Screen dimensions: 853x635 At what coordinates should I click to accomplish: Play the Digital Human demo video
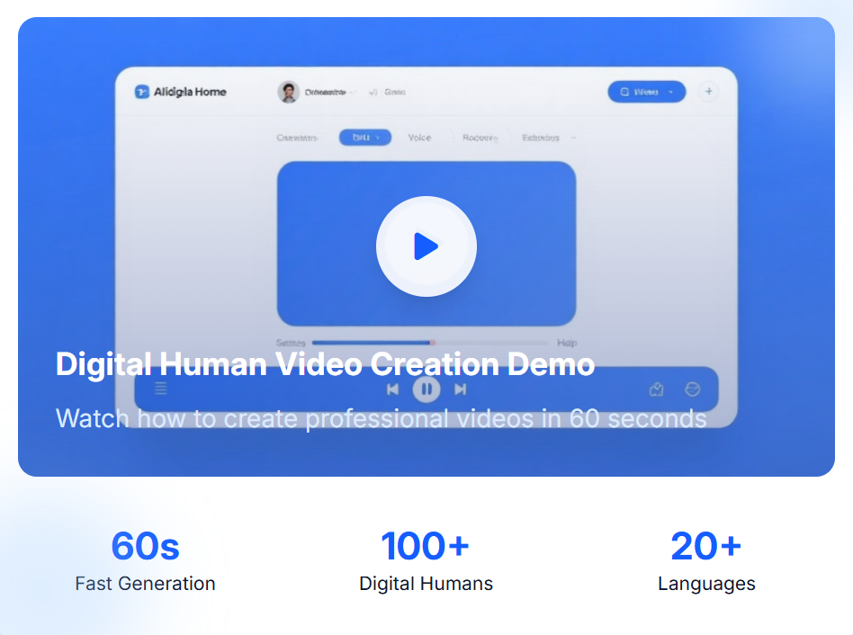(x=426, y=246)
